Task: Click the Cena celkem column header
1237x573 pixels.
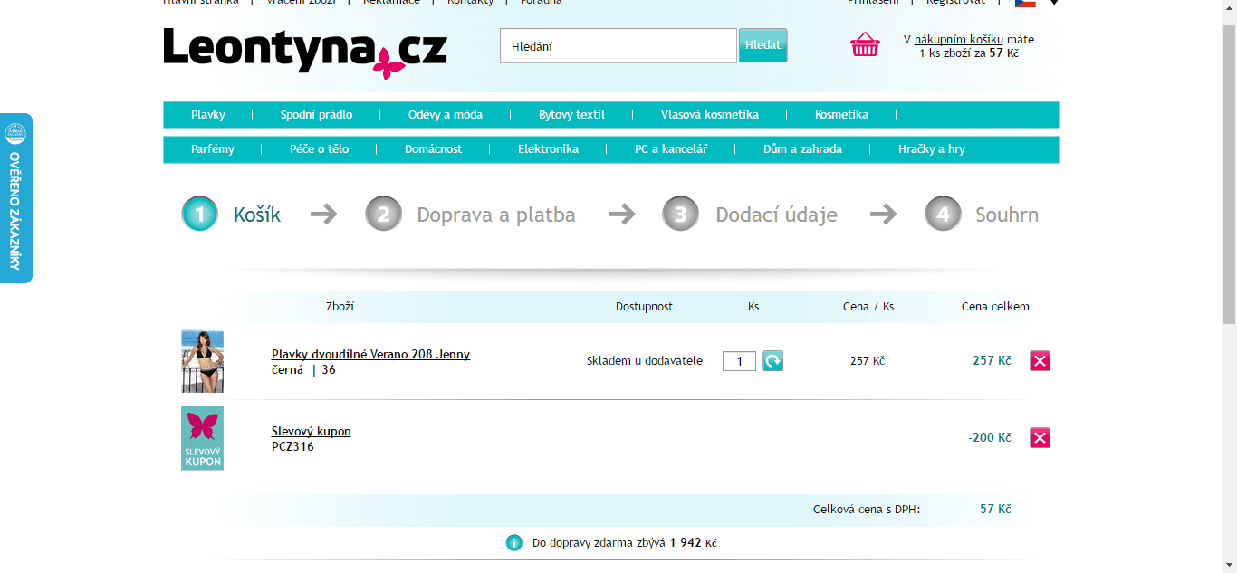Action: 995,307
